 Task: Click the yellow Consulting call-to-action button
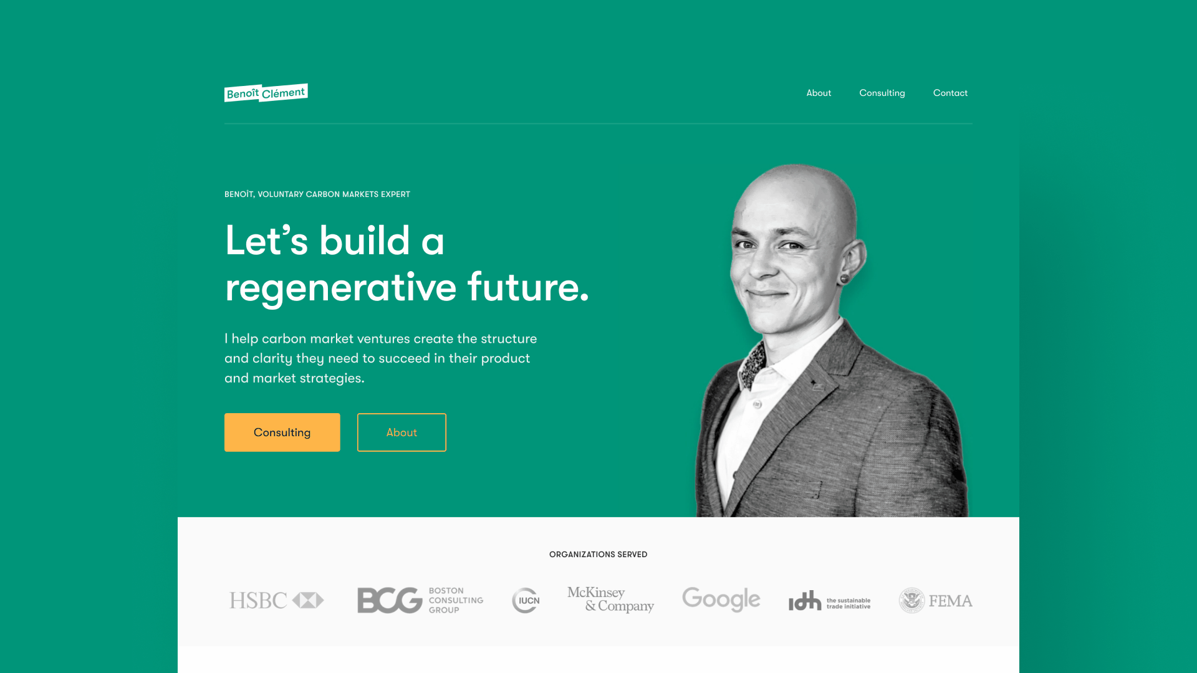coord(282,432)
